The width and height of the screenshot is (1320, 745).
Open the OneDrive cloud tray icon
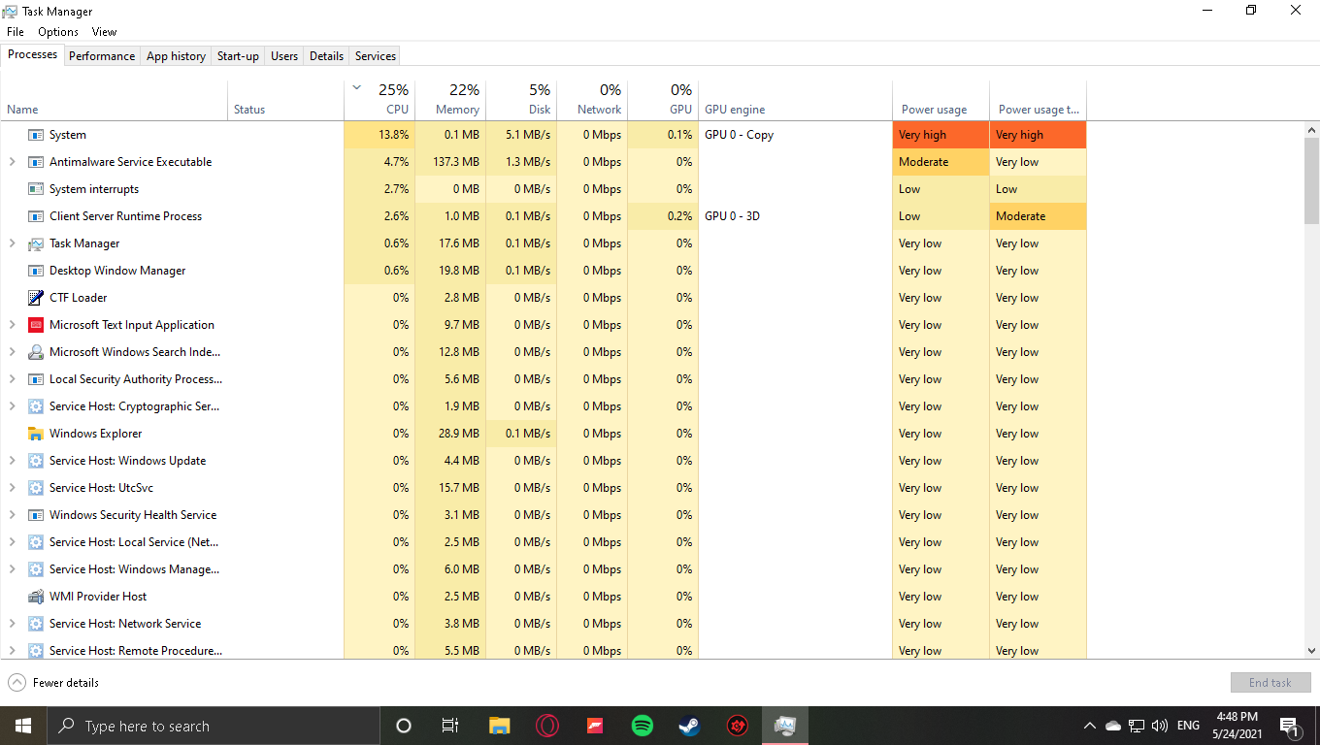tap(1113, 726)
